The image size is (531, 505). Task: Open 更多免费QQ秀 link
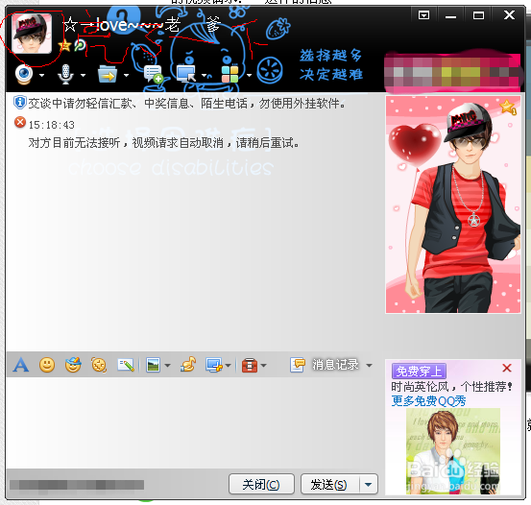428,401
